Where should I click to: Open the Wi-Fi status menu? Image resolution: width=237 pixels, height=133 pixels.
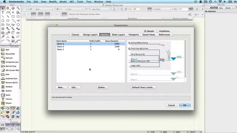pos(220,1)
